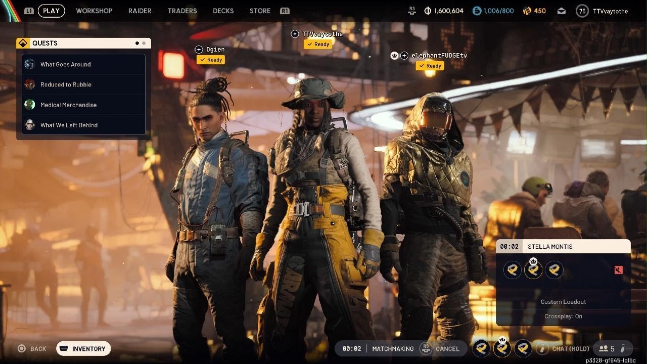Image resolution: width=647 pixels, height=364 pixels.
Task: Click the What Goes Around quest giver portrait
Action: (30, 64)
